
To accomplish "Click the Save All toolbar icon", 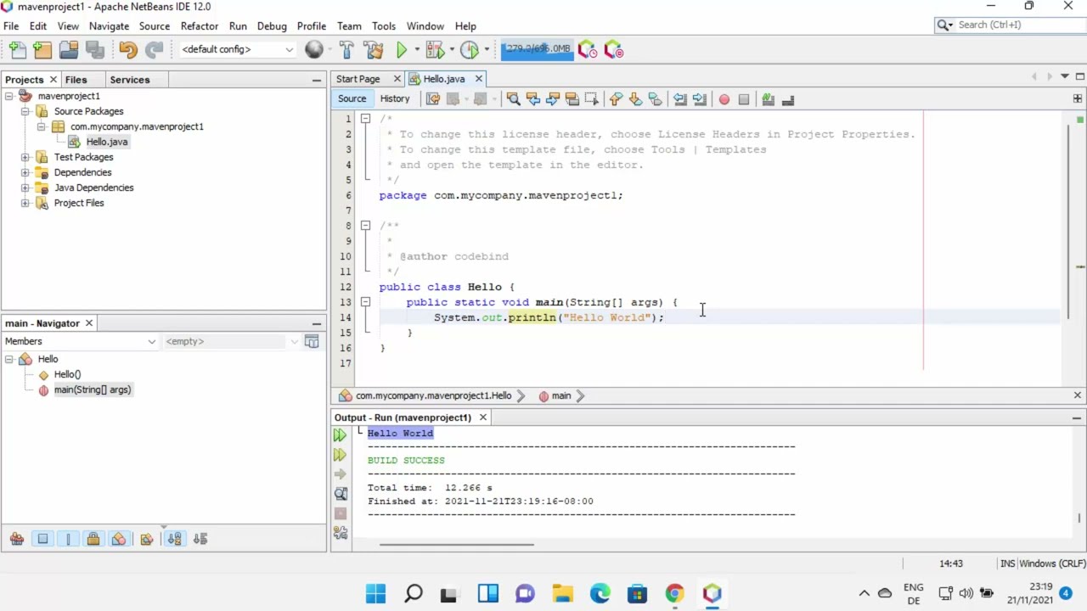I will 94,50.
